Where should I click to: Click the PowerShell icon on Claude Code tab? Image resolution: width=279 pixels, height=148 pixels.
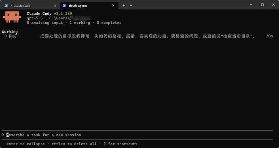click(6, 6)
